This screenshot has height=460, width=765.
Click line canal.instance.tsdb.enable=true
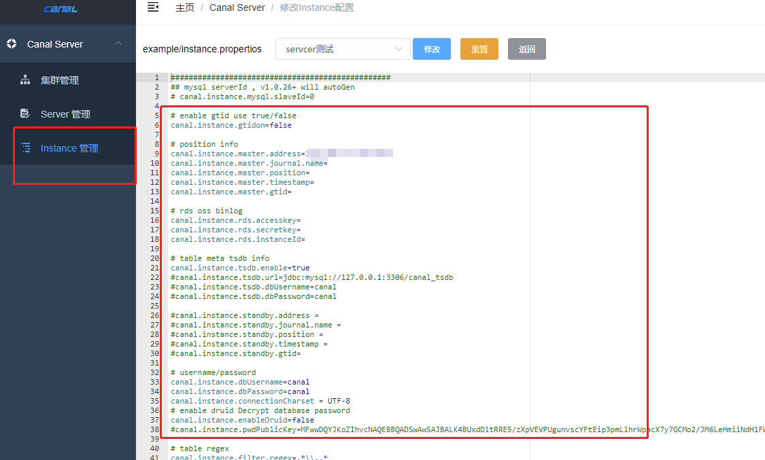click(x=240, y=268)
